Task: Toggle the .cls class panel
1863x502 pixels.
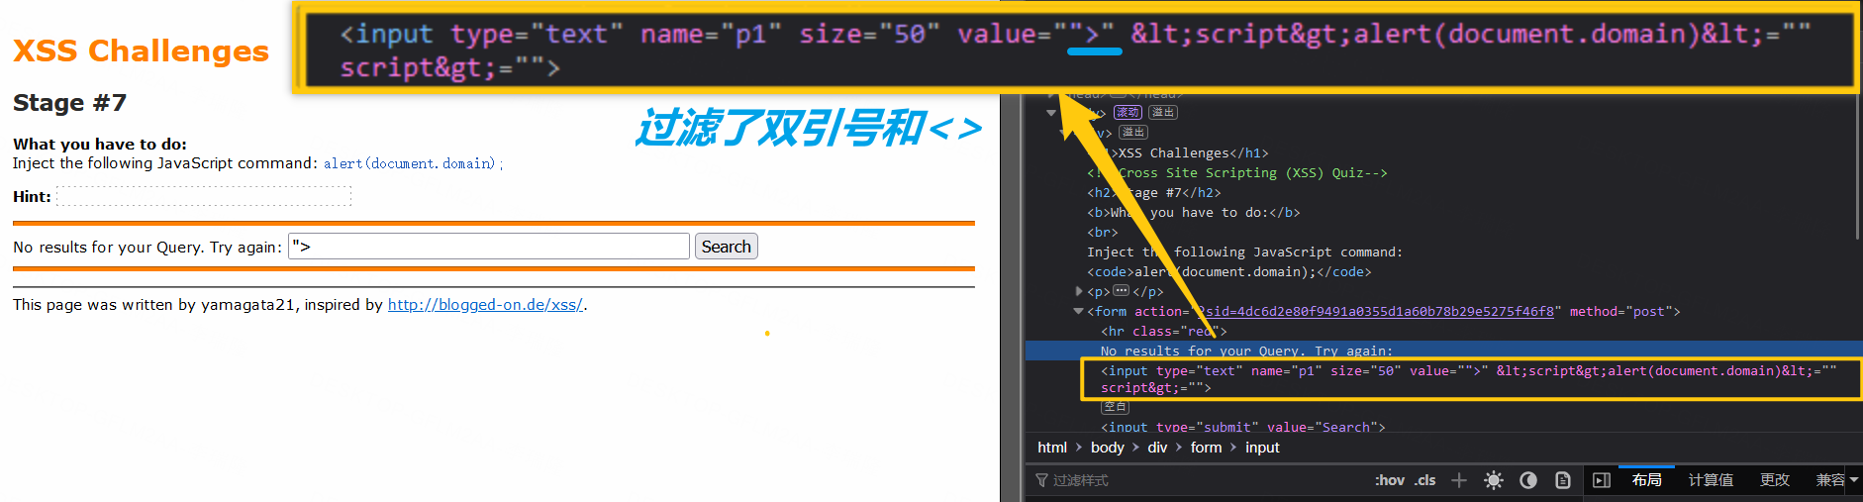Action: (1424, 480)
